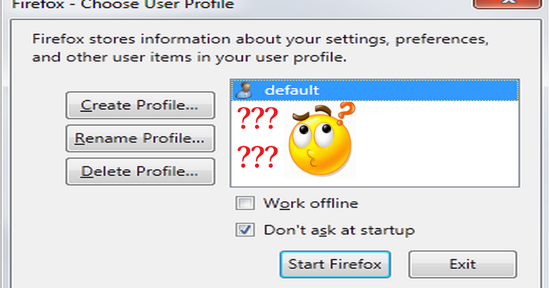Start Firefox with the default profile

click(335, 264)
